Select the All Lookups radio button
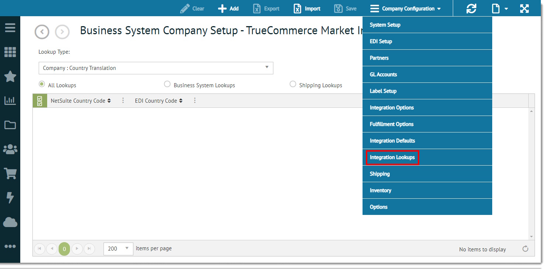 point(42,84)
